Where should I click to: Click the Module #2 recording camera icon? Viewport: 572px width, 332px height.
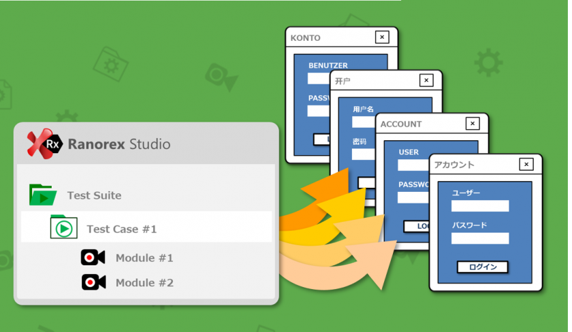point(93,282)
